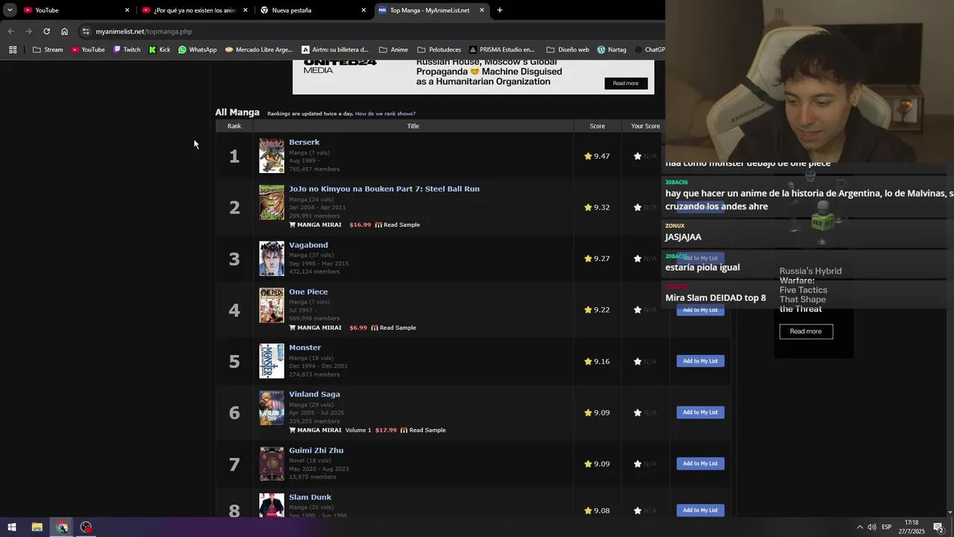
Task: Open the Windows Start menu
Action: click(12, 527)
